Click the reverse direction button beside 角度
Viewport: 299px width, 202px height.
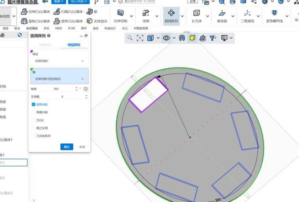tap(85, 88)
